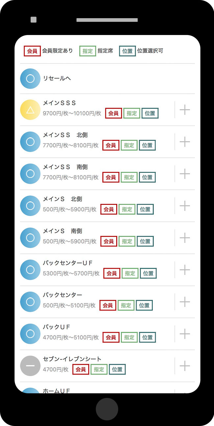214x426 pixels.
Task: Click the blue circle icon beside メインSS 北側
Action: (30, 142)
